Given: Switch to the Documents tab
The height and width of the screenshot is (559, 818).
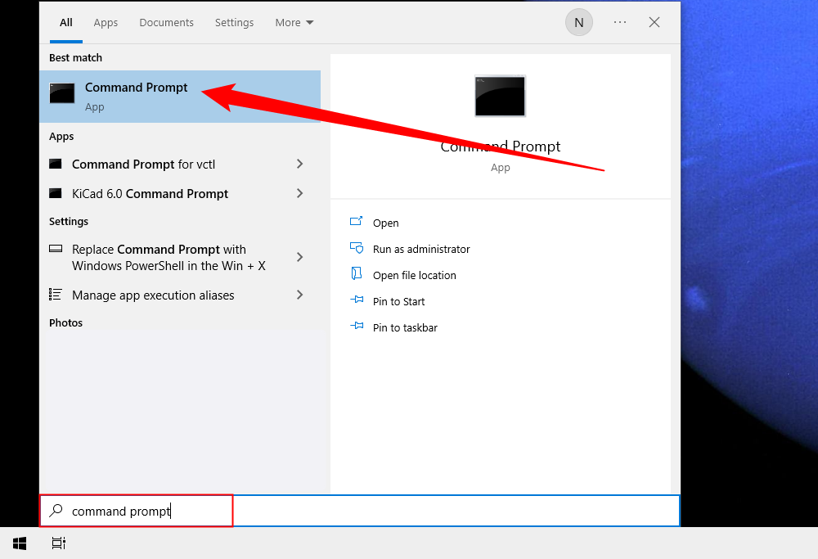Looking at the screenshot, I should coord(166,22).
